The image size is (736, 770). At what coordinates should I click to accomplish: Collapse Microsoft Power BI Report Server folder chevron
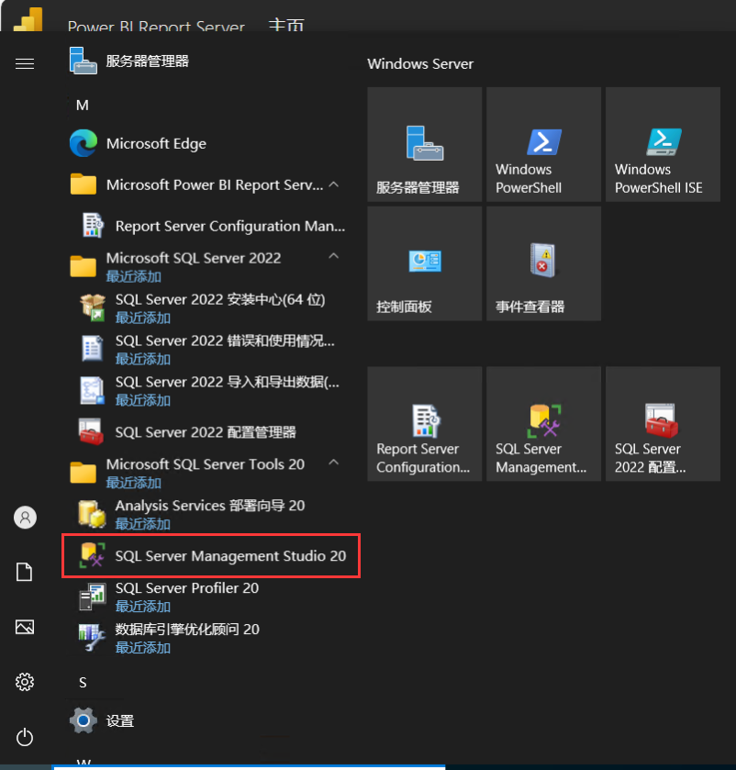(334, 184)
